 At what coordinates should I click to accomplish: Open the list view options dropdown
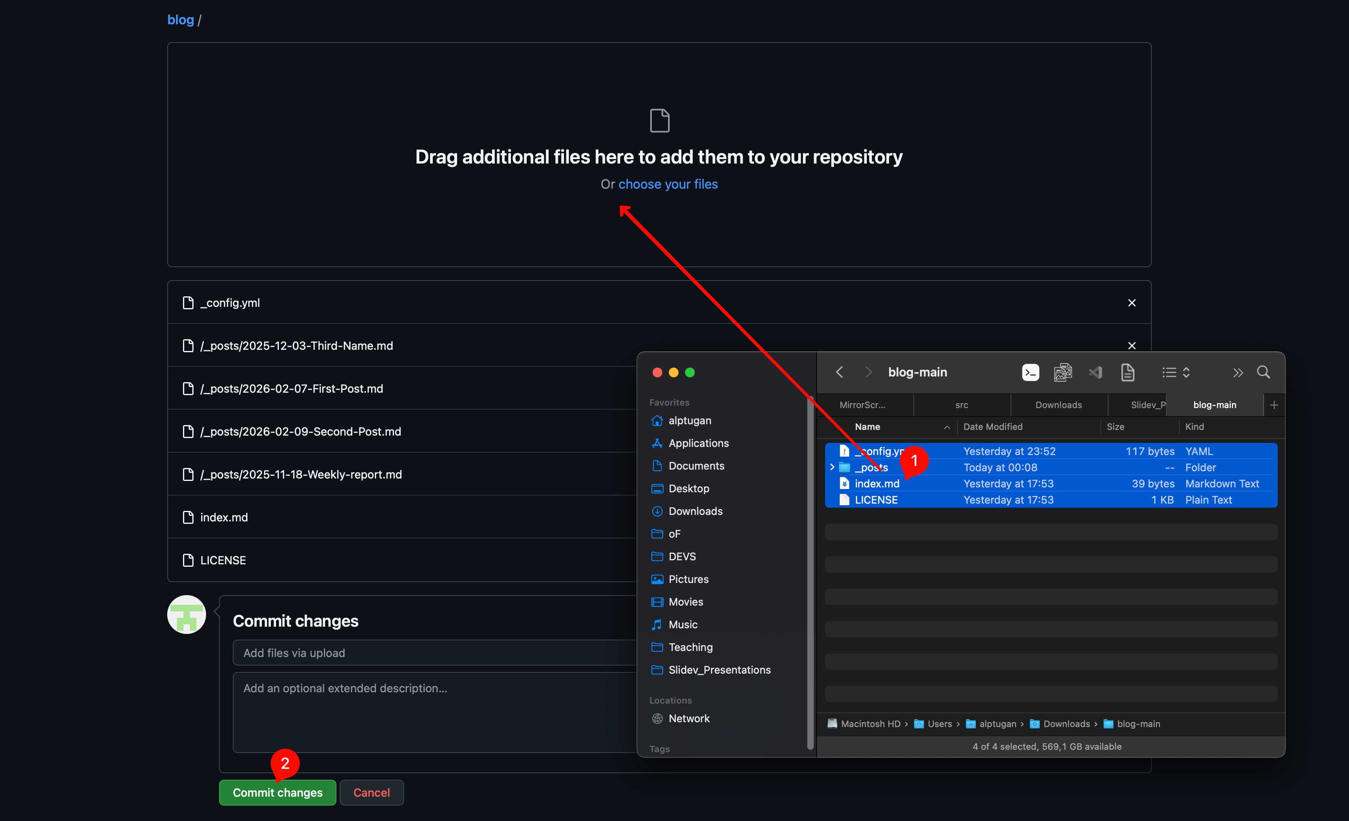click(1175, 372)
